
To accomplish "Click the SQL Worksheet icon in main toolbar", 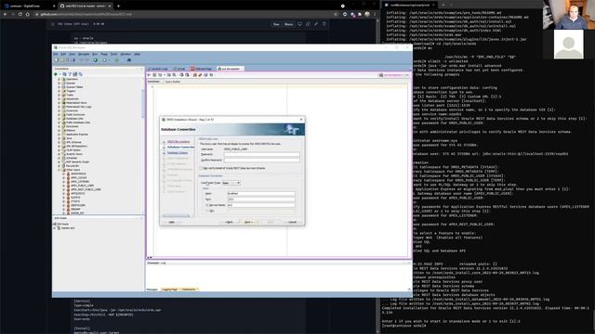I will point(117,60).
